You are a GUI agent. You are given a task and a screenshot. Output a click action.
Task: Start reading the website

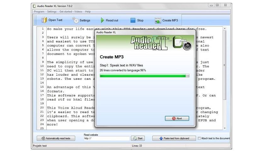[x=138, y=138]
